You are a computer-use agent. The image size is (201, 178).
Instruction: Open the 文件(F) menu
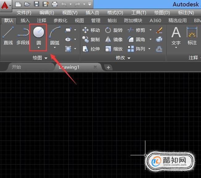(x=24, y=13)
